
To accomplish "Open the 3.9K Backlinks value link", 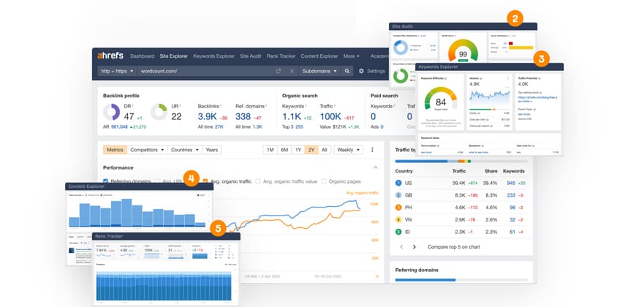I will click(x=208, y=116).
